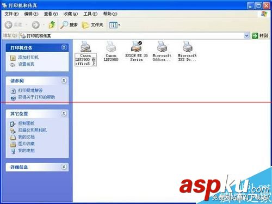The height and width of the screenshot is (204, 272).
Task: Click the Back arrow toolbar button
Action: pyautogui.click(x=9, y=25)
